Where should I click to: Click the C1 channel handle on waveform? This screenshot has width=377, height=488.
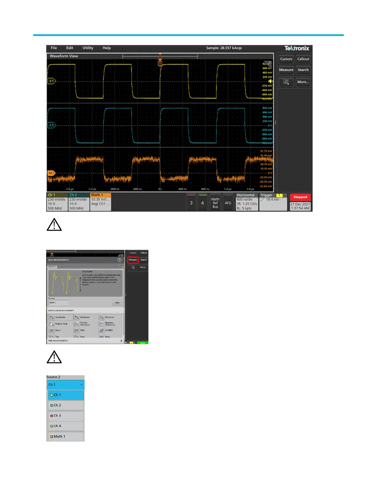[x=51, y=81]
